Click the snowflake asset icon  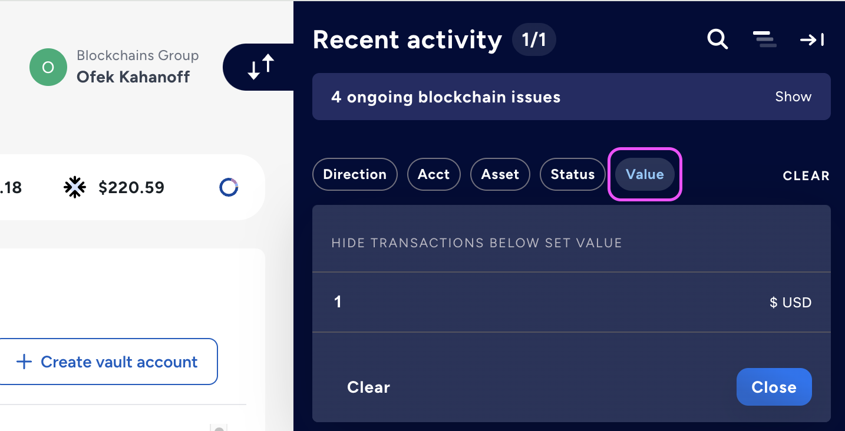click(x=75, y=187)
